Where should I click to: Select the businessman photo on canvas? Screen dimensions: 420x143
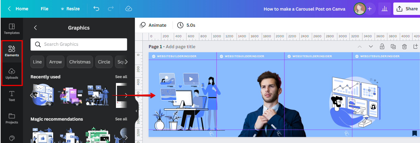[x=272, y=104]
